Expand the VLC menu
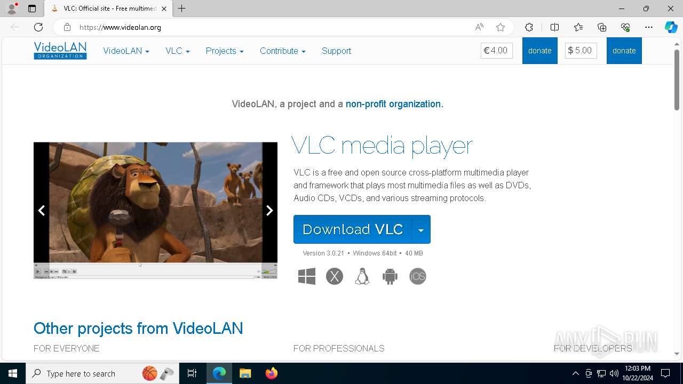This screenshot has width=683, height=384. coord(178,51)
